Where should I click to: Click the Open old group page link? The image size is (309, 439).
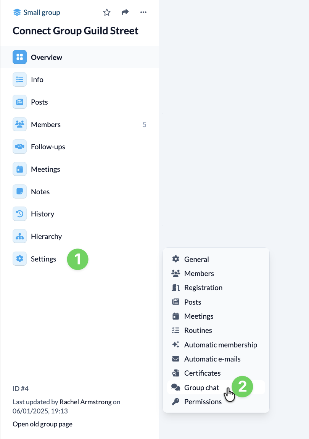coord(42,424)
